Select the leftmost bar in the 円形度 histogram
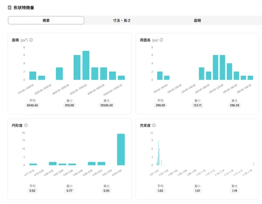The height and width of the screenshot is (204, 262). pyautogui.click(x=33, y=164)
